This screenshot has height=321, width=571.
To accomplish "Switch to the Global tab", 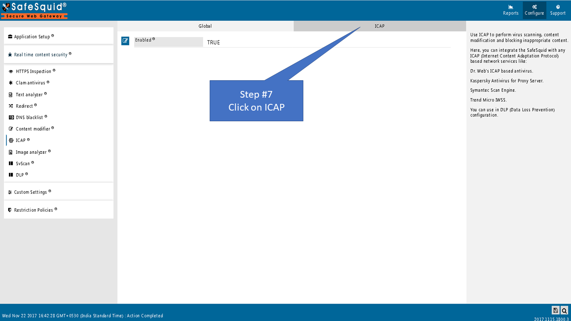I will [205, 26].
